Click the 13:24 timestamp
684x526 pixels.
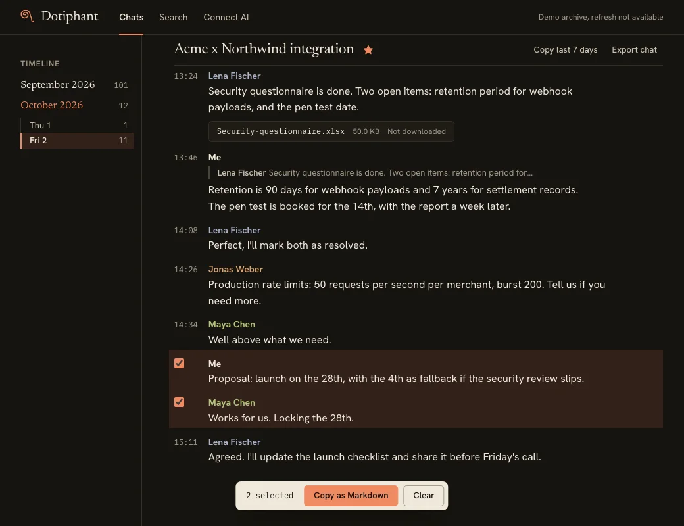click(x=186, y=76)
